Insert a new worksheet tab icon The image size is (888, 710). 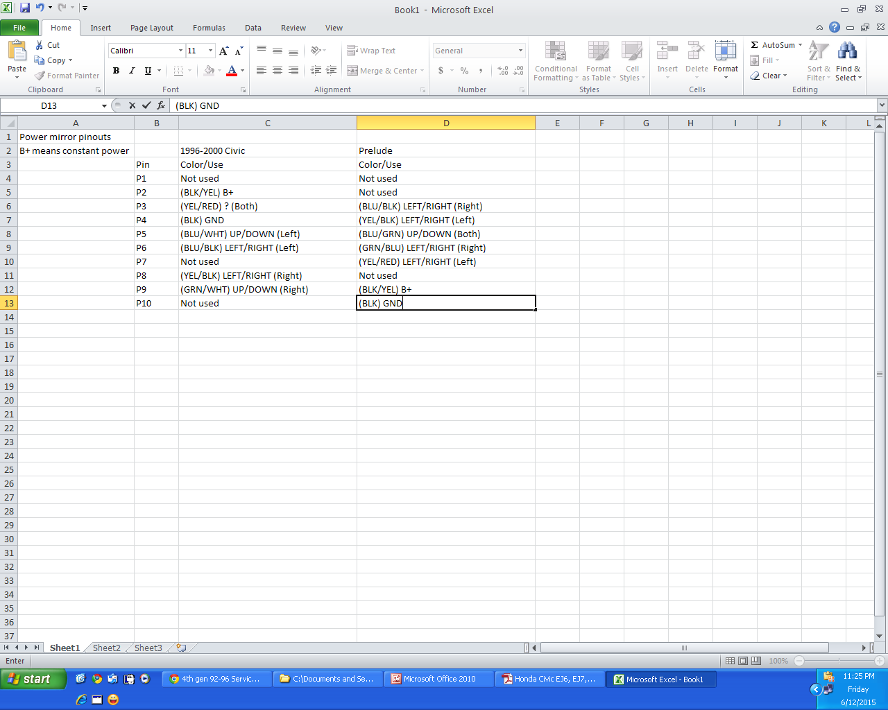181,648
